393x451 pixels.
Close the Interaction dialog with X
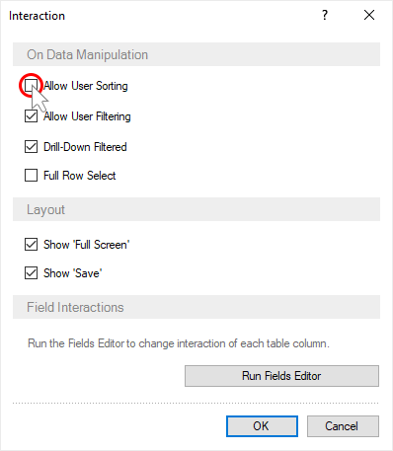(369, 15)
